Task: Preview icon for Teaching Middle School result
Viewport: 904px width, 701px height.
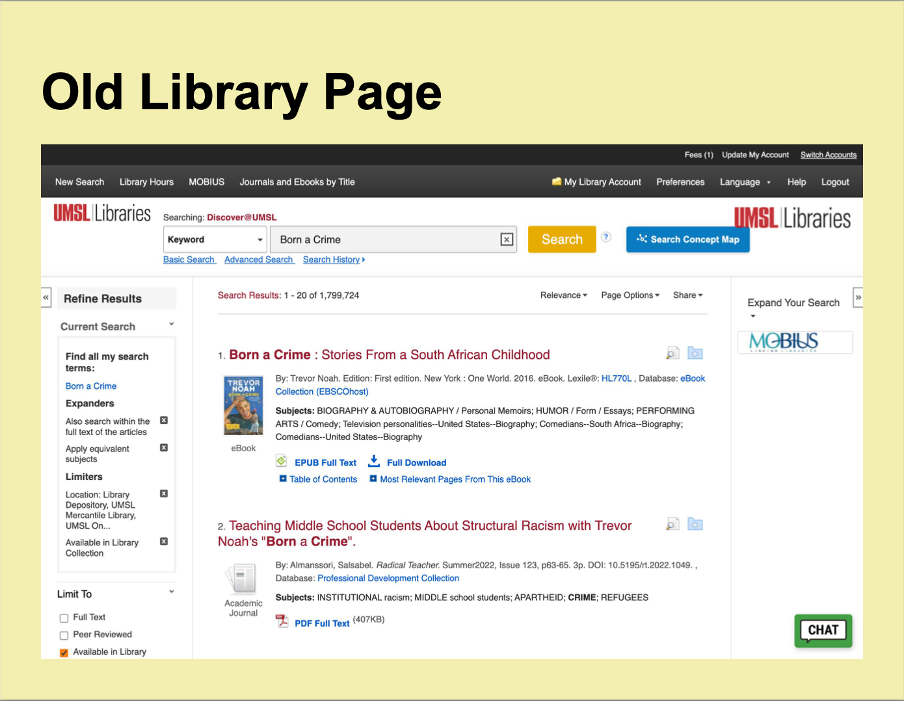Action: pyautogui.click(x=672, y=524)
